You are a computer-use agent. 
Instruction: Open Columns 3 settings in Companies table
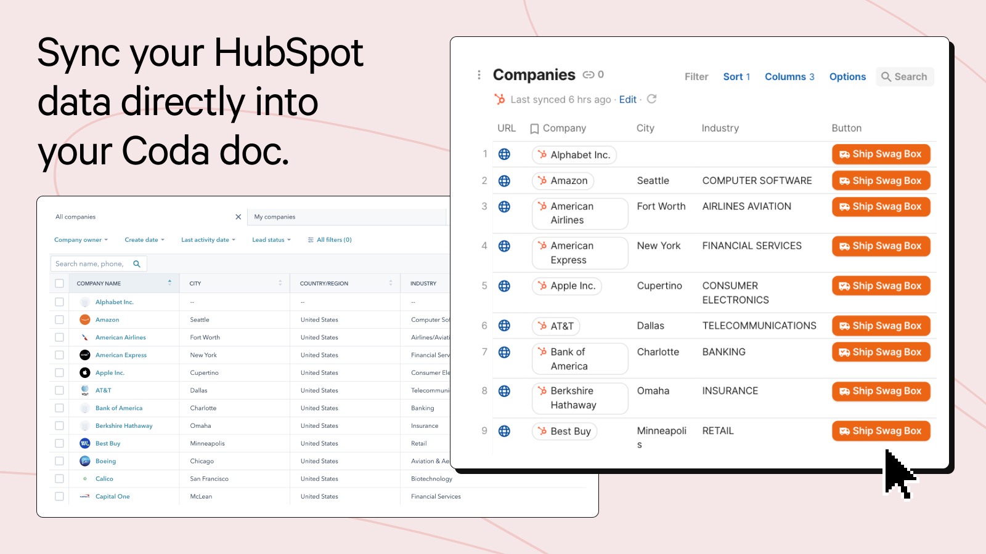pos(789,76)
